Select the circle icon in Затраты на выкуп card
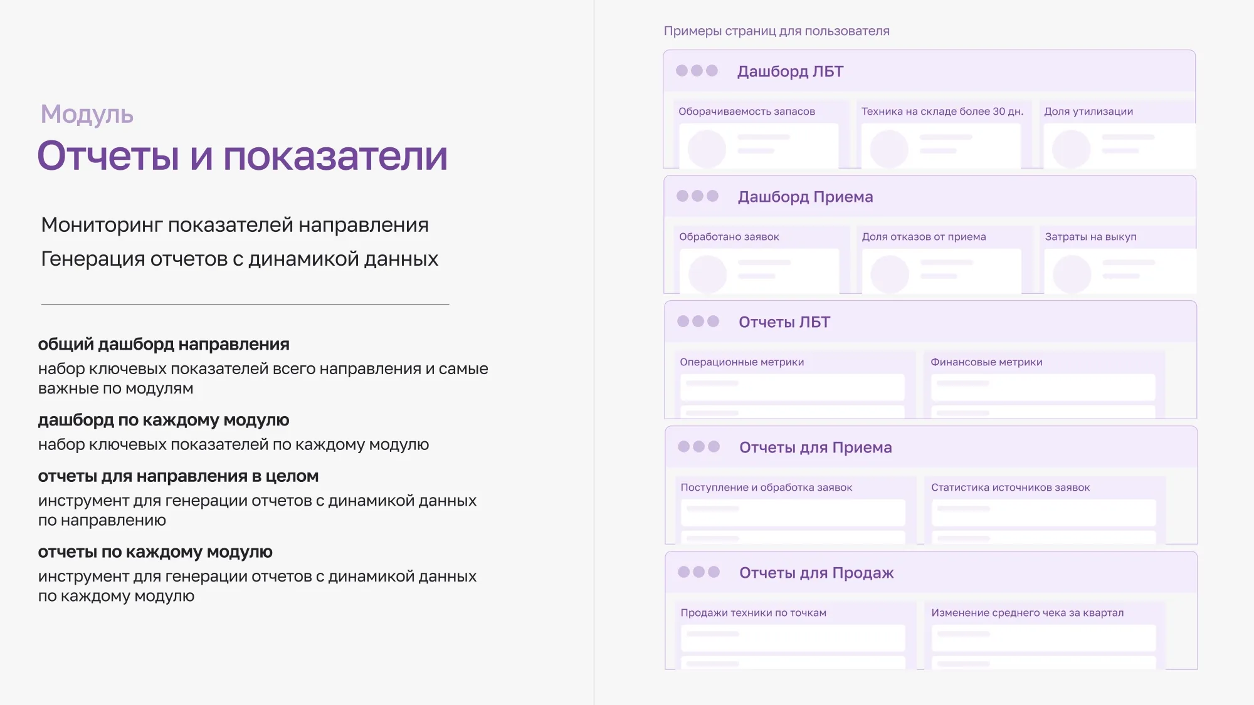Viewport: 1254px width, 705px height. click(1073, 274)
